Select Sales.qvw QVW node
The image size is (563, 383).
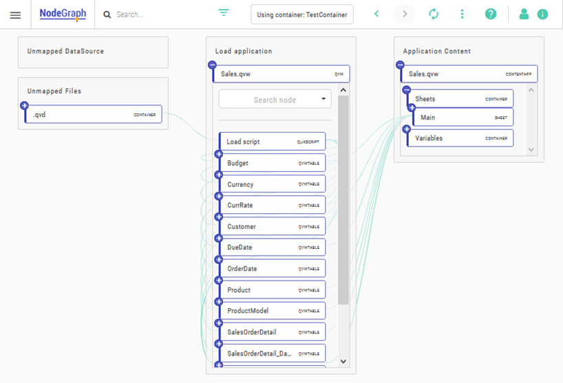[x=281, y=74]
